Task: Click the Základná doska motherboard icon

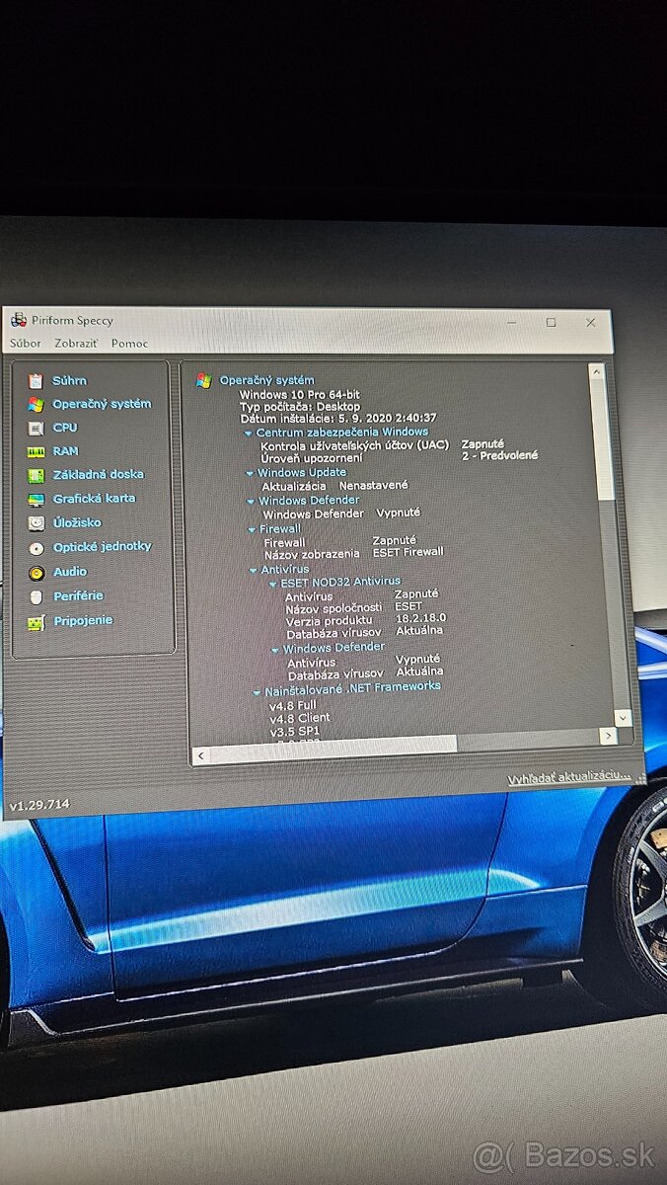Action: 36,475
